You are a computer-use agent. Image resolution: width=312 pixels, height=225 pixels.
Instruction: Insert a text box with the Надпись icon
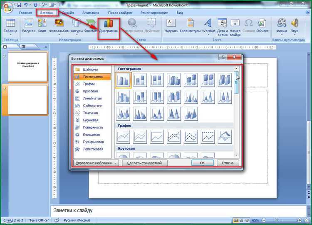[171, 23]
